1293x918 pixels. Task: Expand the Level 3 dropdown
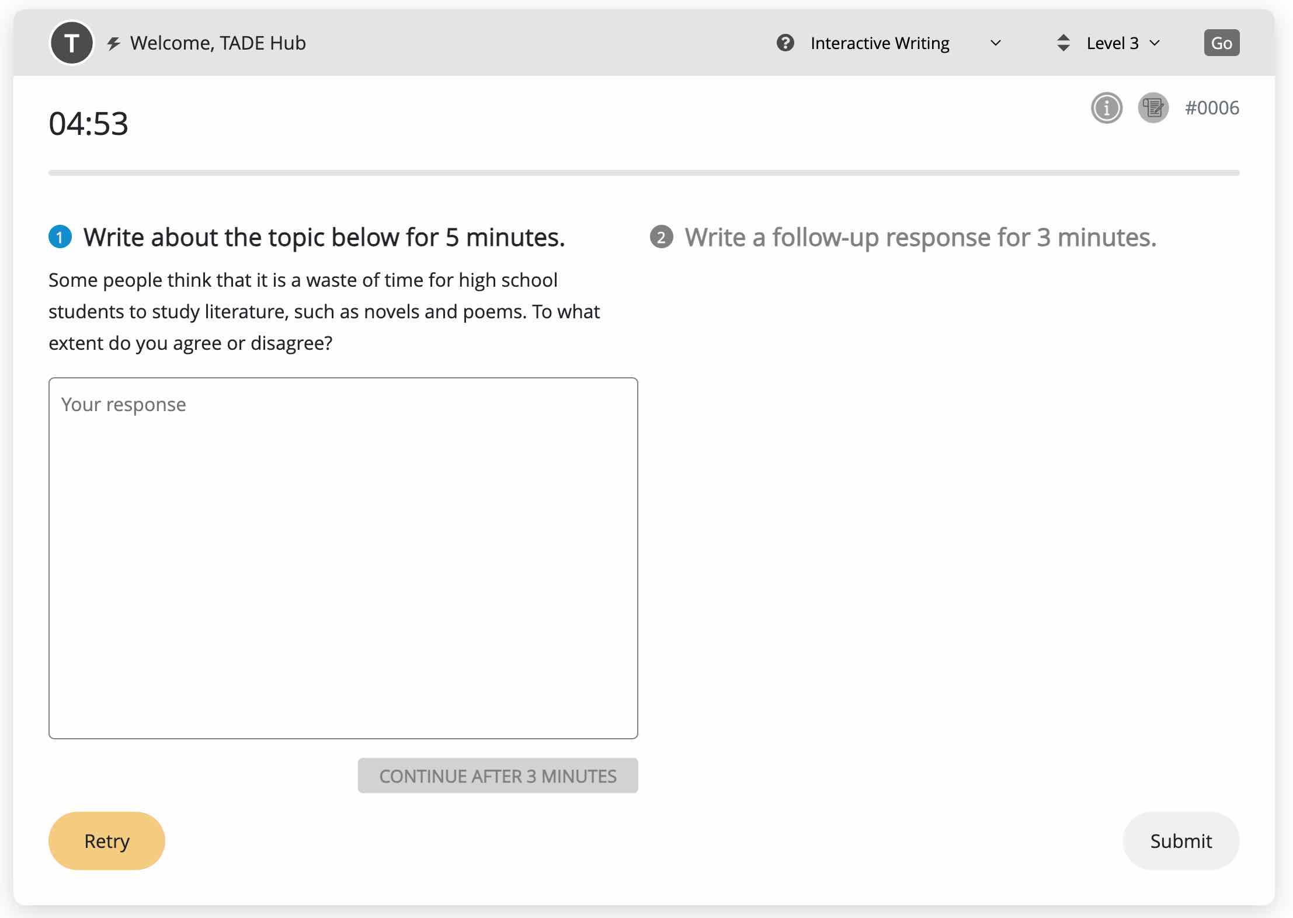coord(1124,43)
